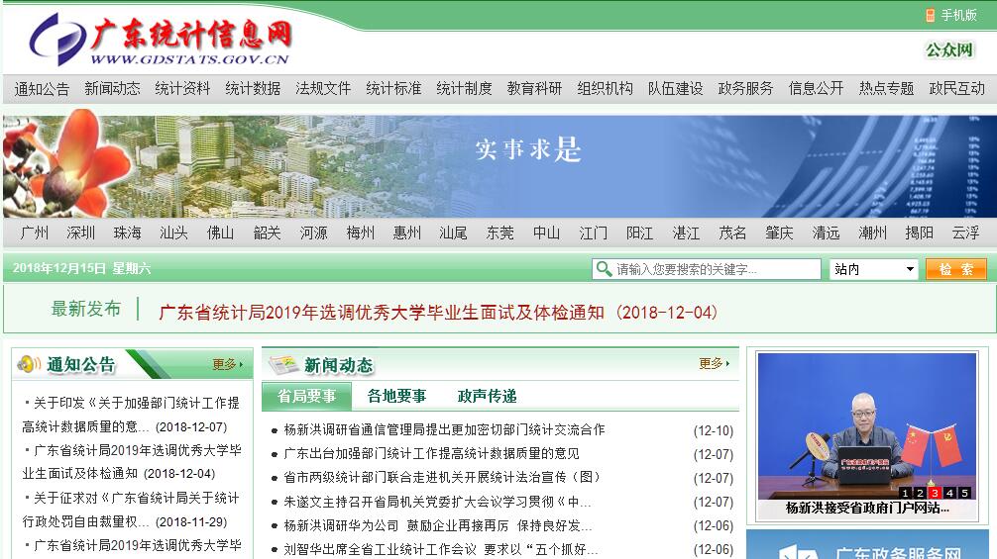The height and width of the screenshot is (559, 997).
Task: Open news 杨新洪调研华为公司
Action: point(437,526)
